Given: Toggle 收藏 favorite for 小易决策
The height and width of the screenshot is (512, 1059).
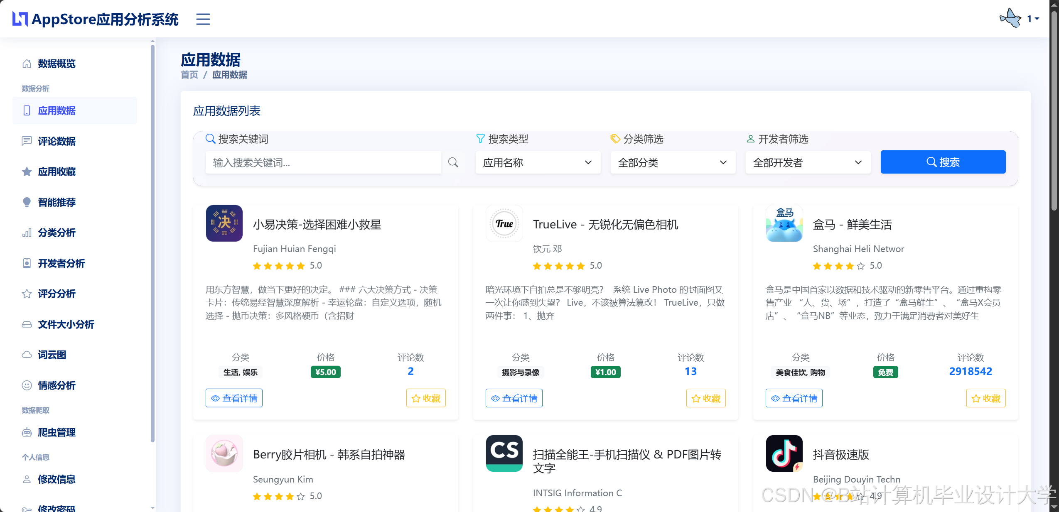Looking at the screenshot, I should [426, 398].
